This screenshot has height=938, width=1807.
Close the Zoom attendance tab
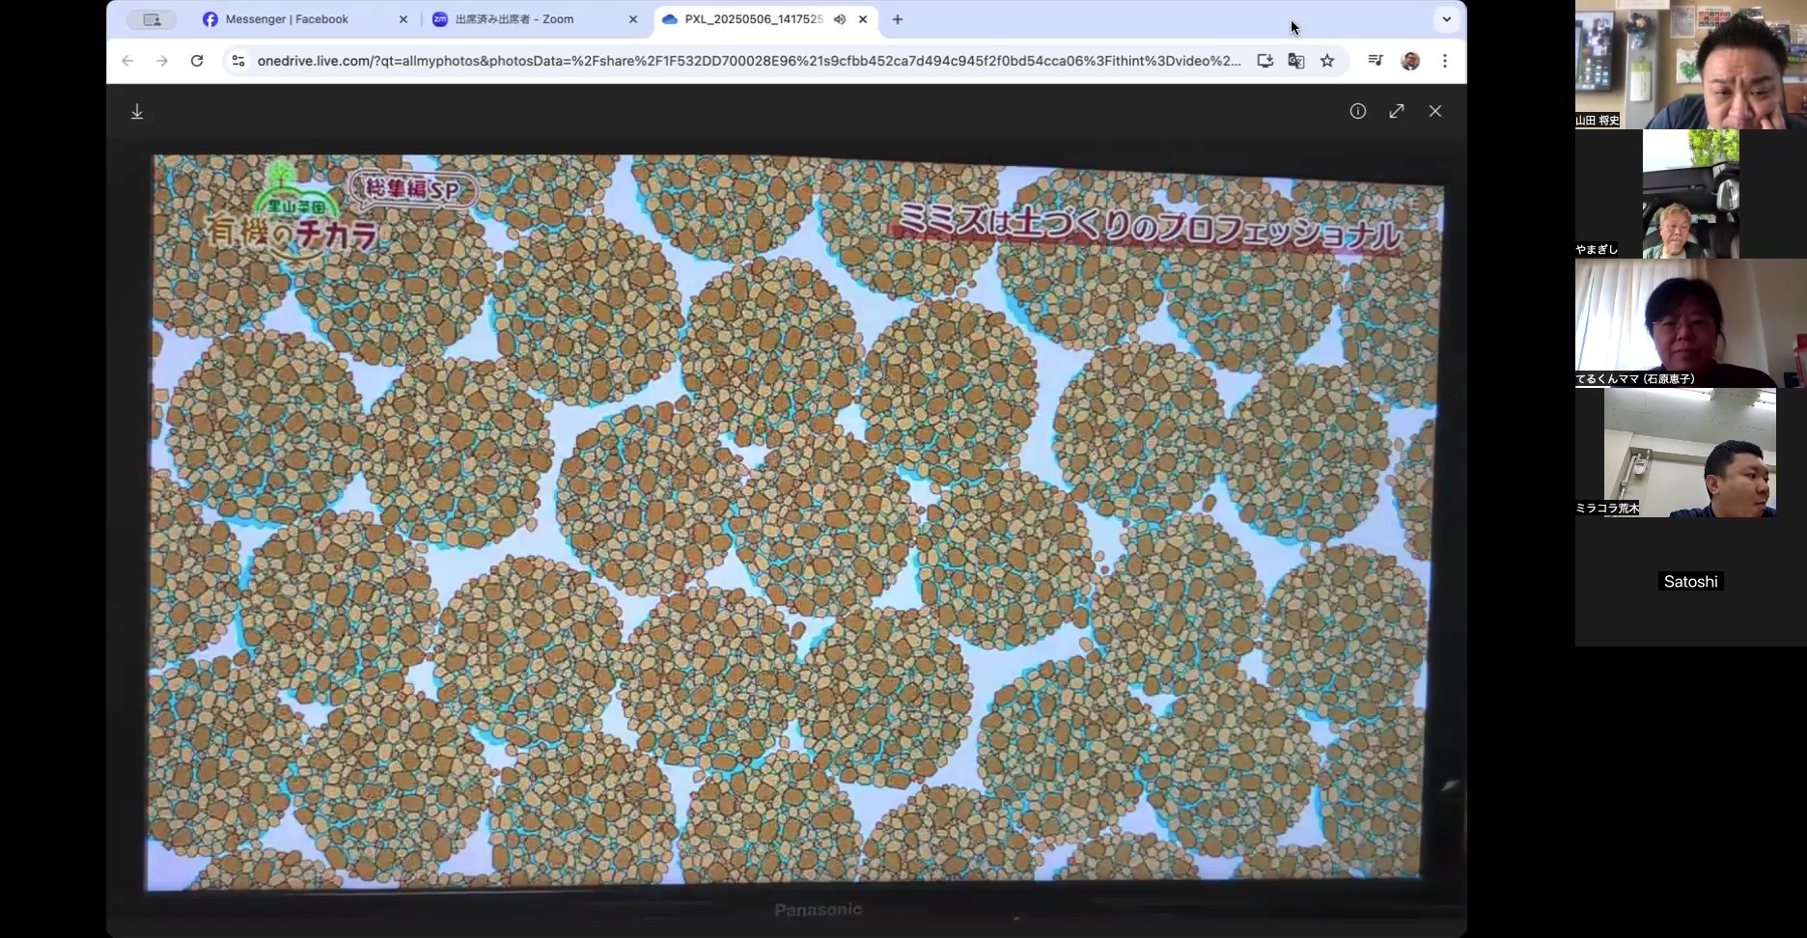pyautogui.click(x=633, y=19)
